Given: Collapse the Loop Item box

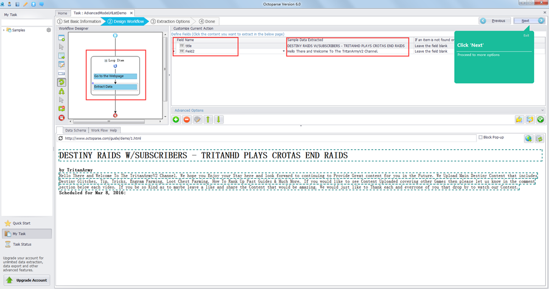Looking at the screenshot, I should click(x=106, y=60).
